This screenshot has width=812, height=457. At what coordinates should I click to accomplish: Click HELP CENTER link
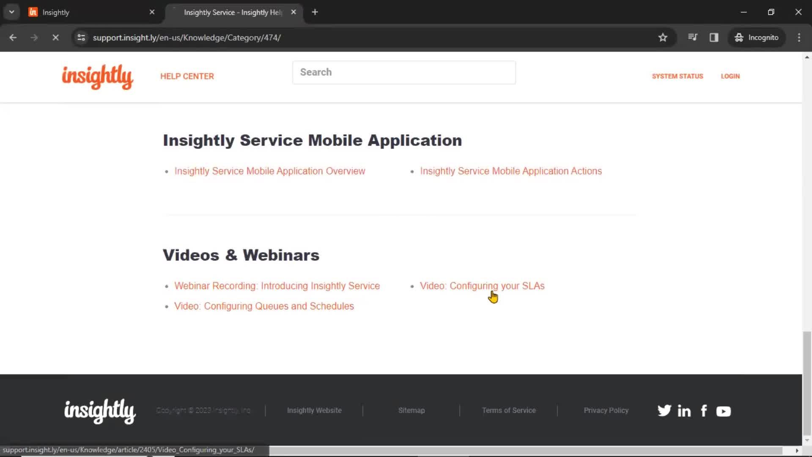[x=187, y=77]
